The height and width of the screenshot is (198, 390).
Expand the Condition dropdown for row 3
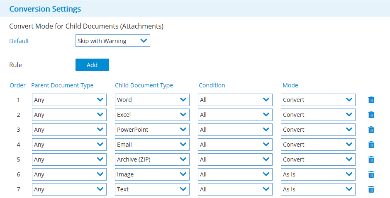click(235, 130)
